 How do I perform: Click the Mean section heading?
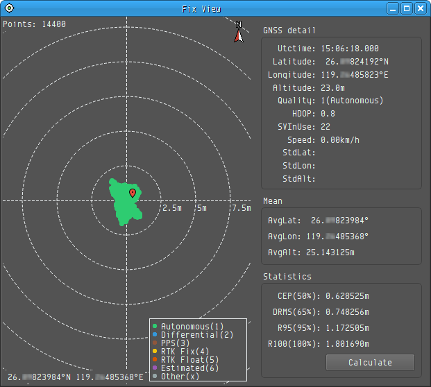tap(273, 201)
